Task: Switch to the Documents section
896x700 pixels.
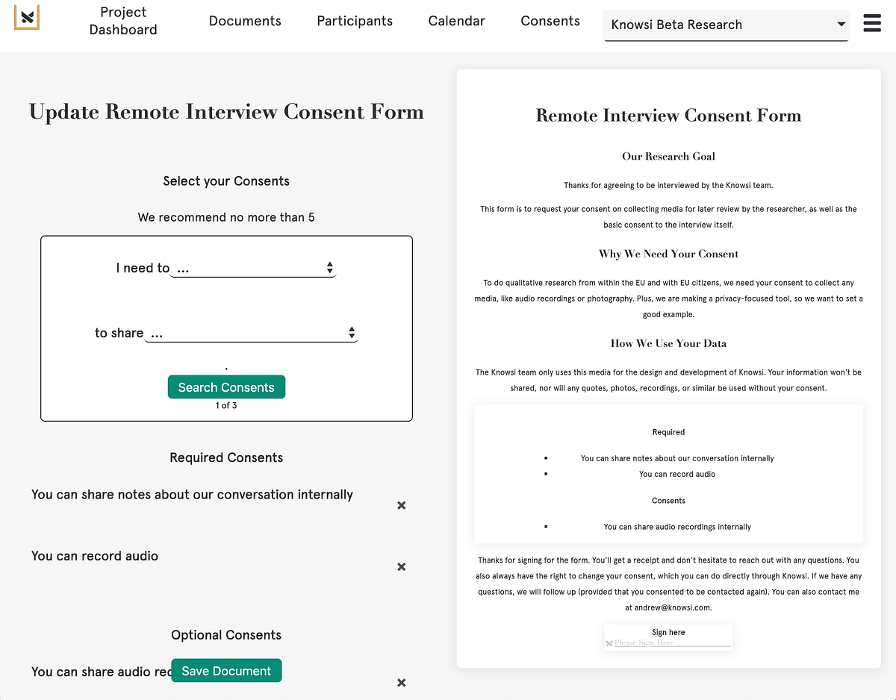Action: (x=245, y=21)
